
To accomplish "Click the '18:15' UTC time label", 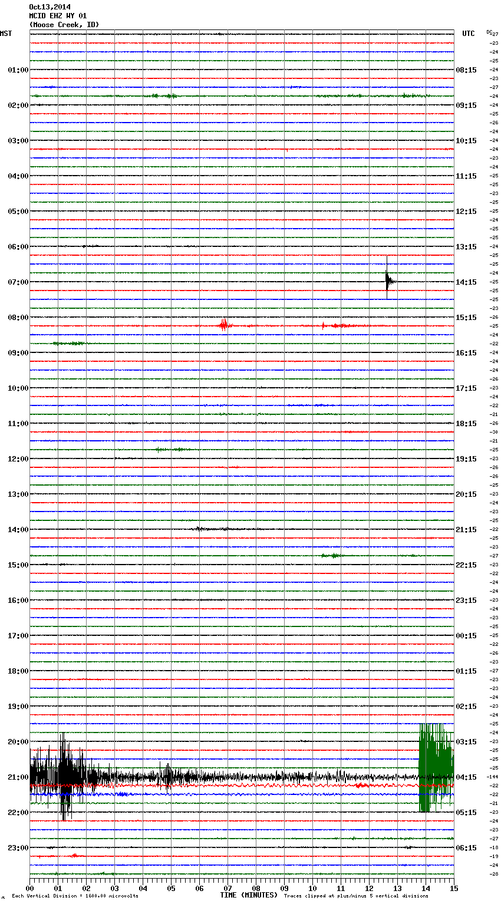I will click(466, 424).
